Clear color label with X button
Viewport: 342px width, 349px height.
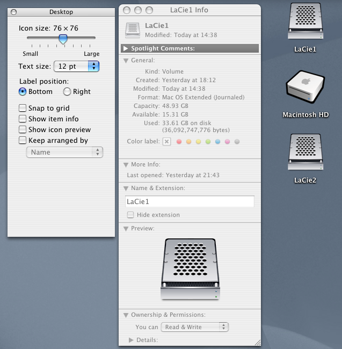(166, 141)
